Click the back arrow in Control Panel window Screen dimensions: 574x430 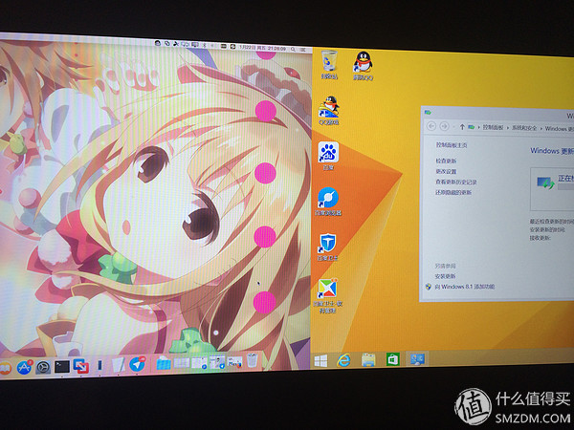tap(431, 126)
